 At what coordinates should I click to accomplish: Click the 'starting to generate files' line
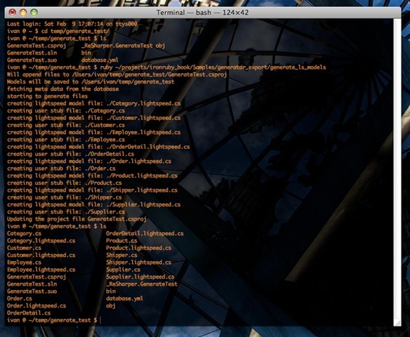pyautogui.click(x=47, y=96)
